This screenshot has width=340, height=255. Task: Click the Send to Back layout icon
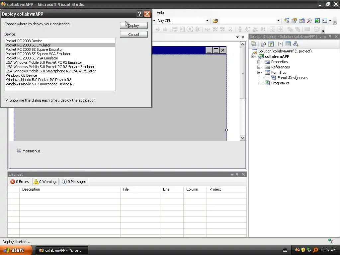(x=297, y=29)
